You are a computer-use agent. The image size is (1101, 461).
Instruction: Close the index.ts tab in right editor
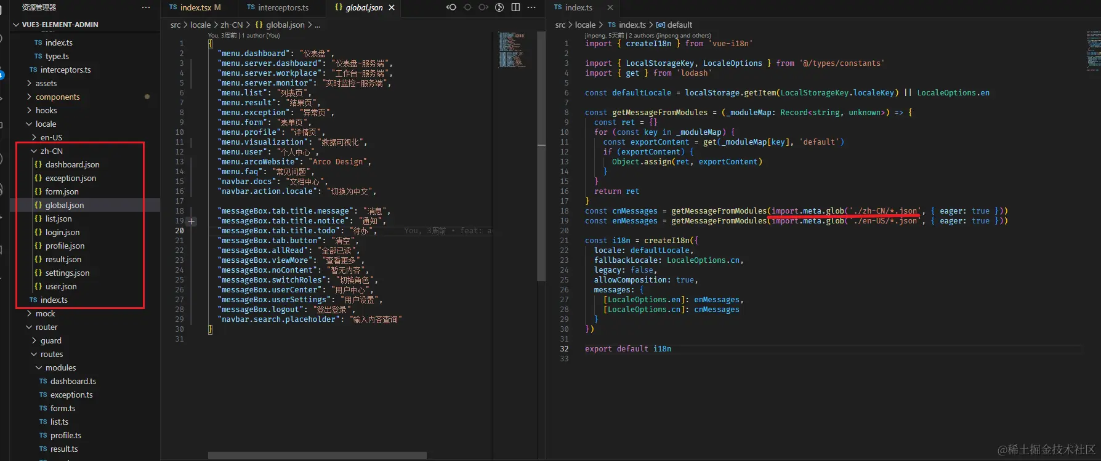(x=610, y=7)
